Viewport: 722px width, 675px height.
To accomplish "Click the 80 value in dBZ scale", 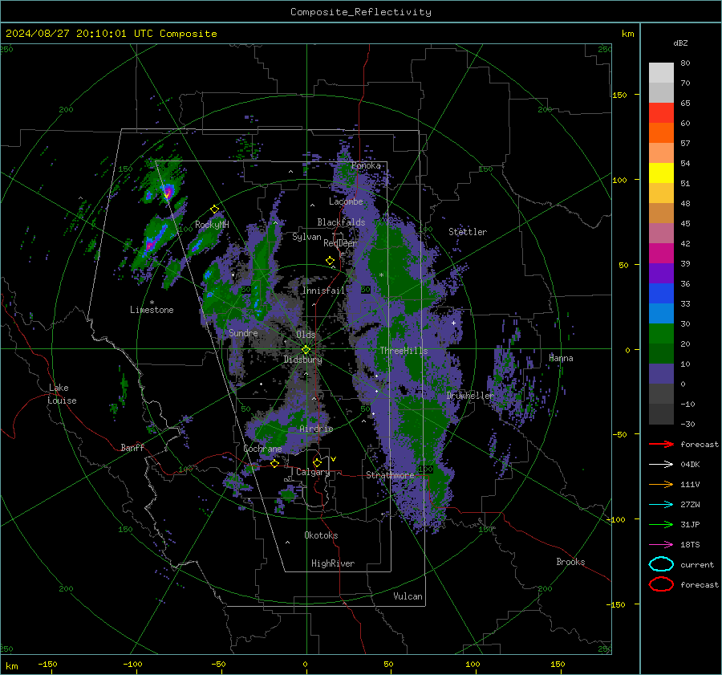I will pyautogui.click(x=685, y=63).
